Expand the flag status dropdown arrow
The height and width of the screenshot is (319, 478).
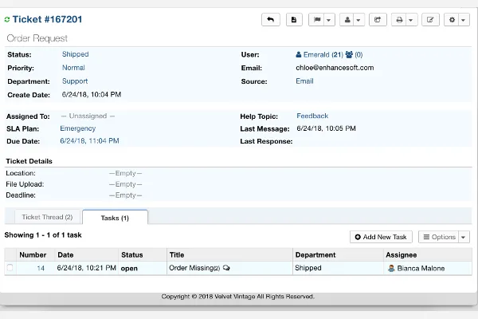coord(329,20)
